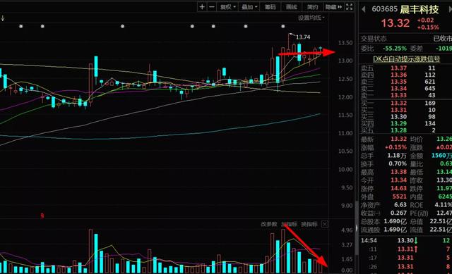
Task: Click the 买四 price 13.29
Action: (x=398, y=124)
